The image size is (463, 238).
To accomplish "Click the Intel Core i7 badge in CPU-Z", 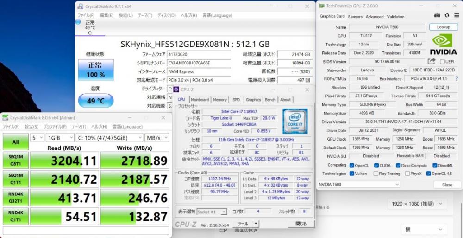I will click(x=295, y=121).
